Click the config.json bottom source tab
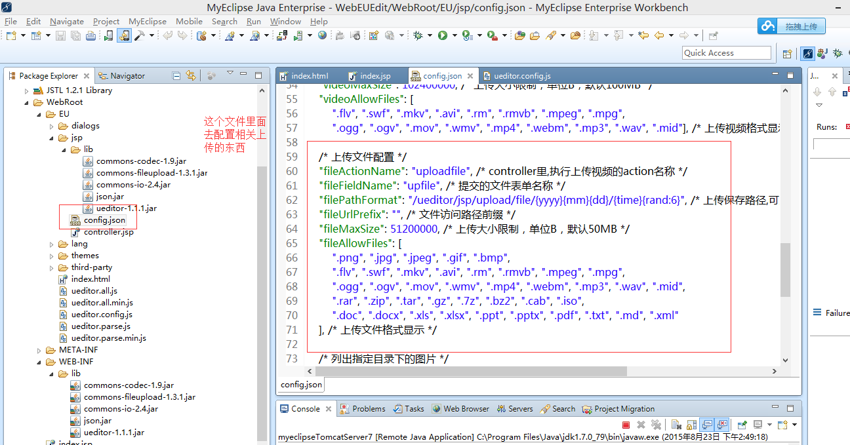850x445 pixels. 301,385
